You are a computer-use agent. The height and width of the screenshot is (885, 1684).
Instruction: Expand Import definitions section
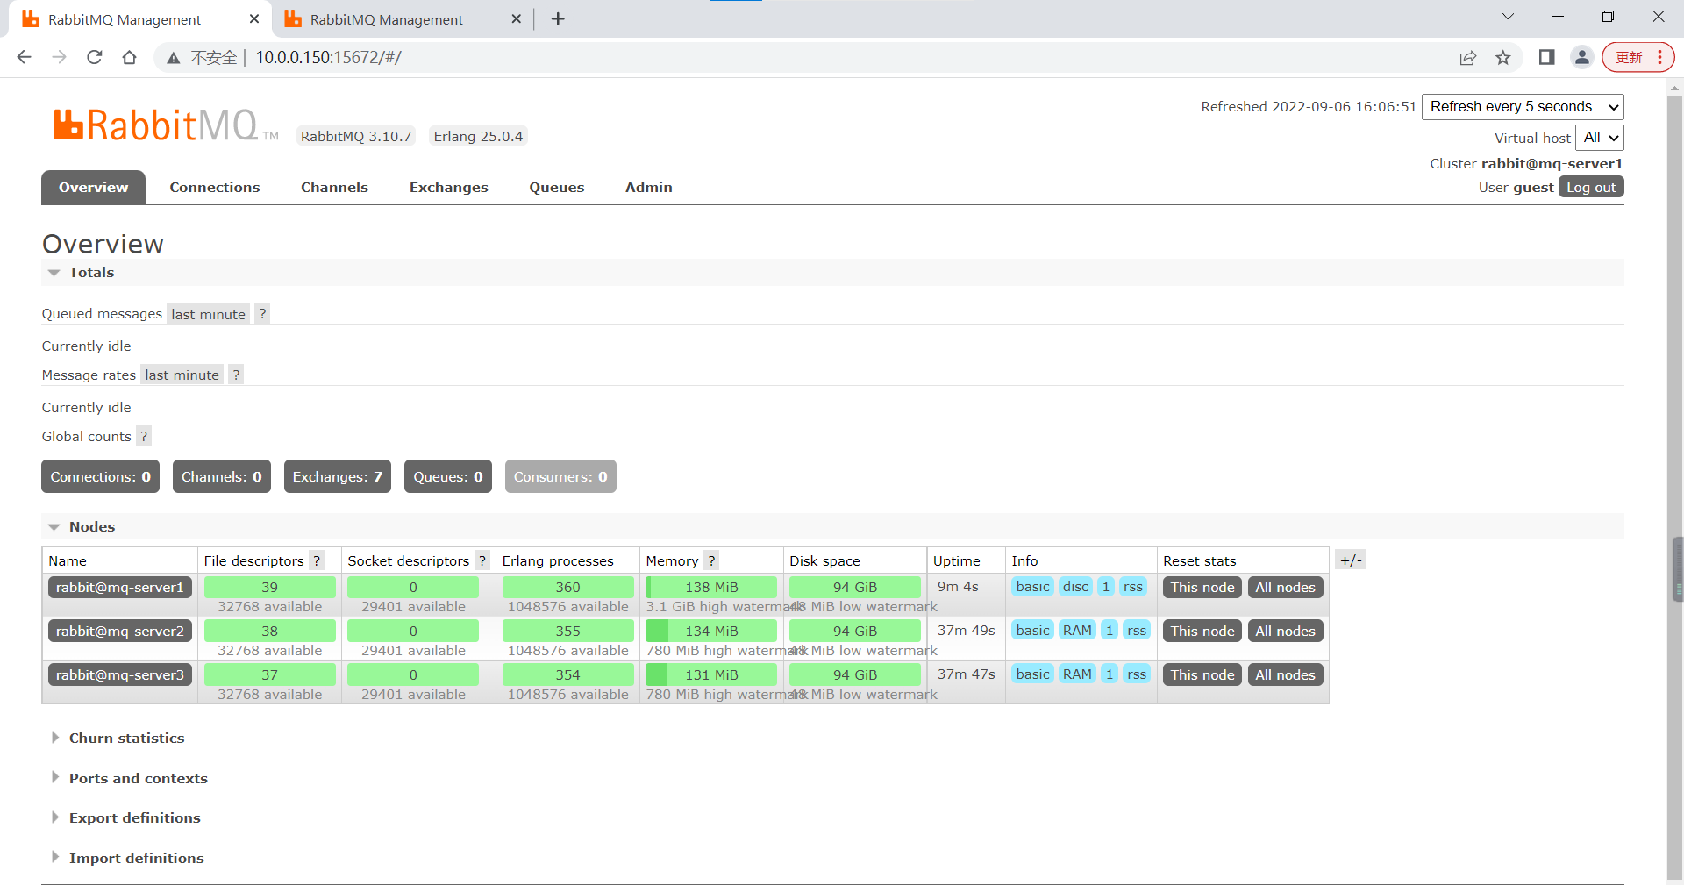[127, 859]
